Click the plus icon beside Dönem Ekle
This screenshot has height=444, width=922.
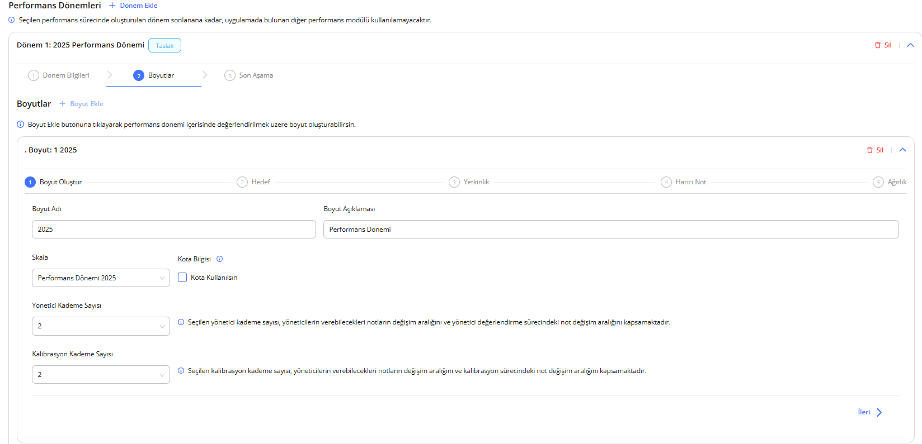112,6
